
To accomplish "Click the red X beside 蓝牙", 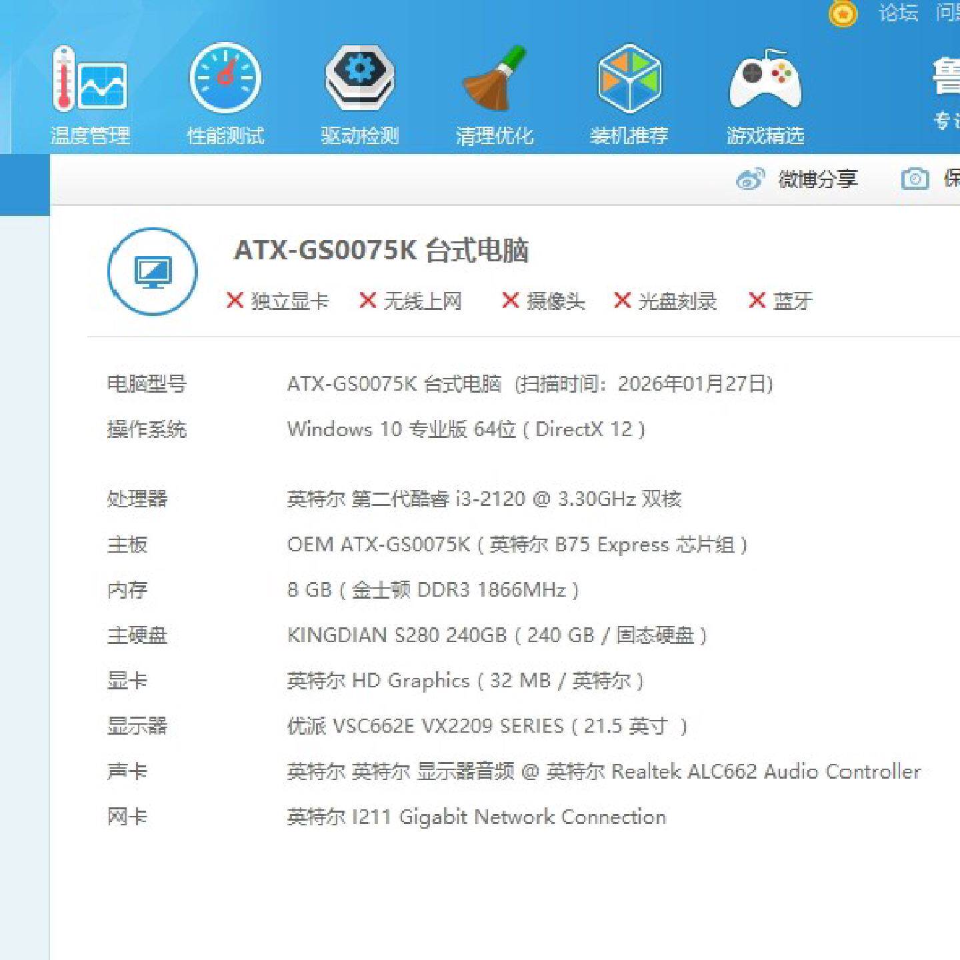I will click(x=757, y=300).
